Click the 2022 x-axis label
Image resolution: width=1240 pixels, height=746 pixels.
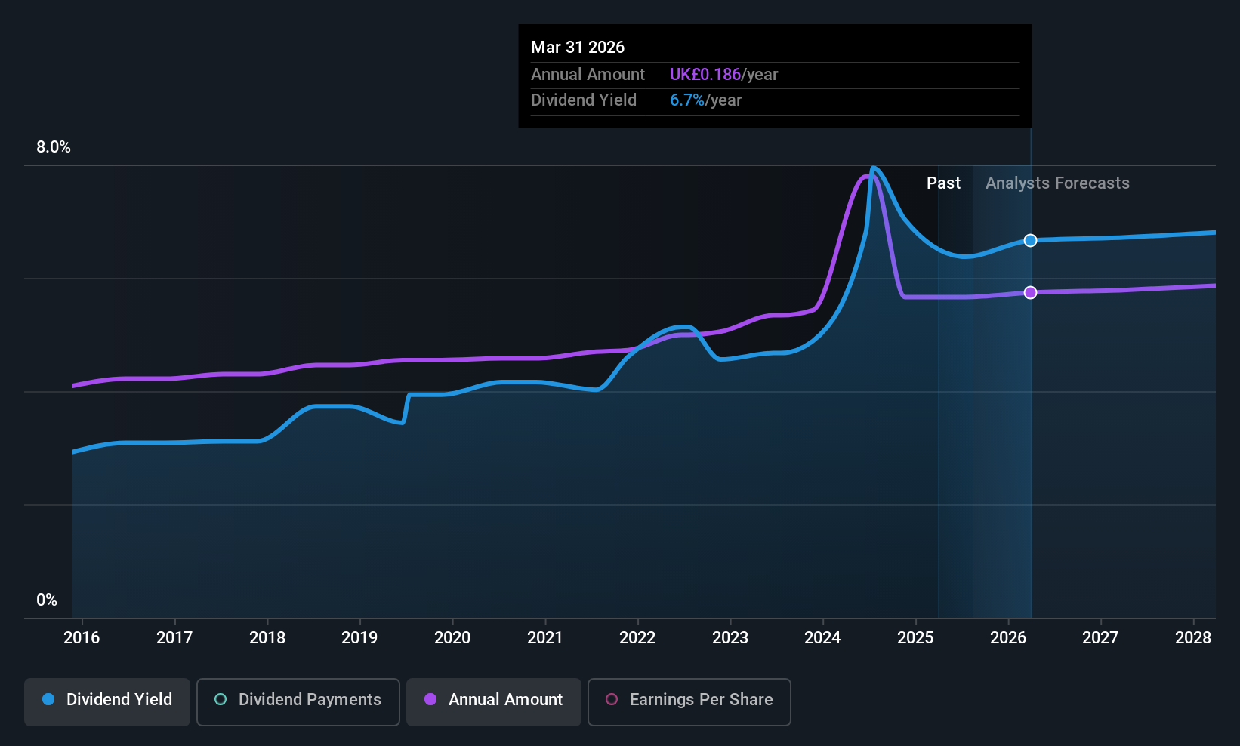point(637,638)
